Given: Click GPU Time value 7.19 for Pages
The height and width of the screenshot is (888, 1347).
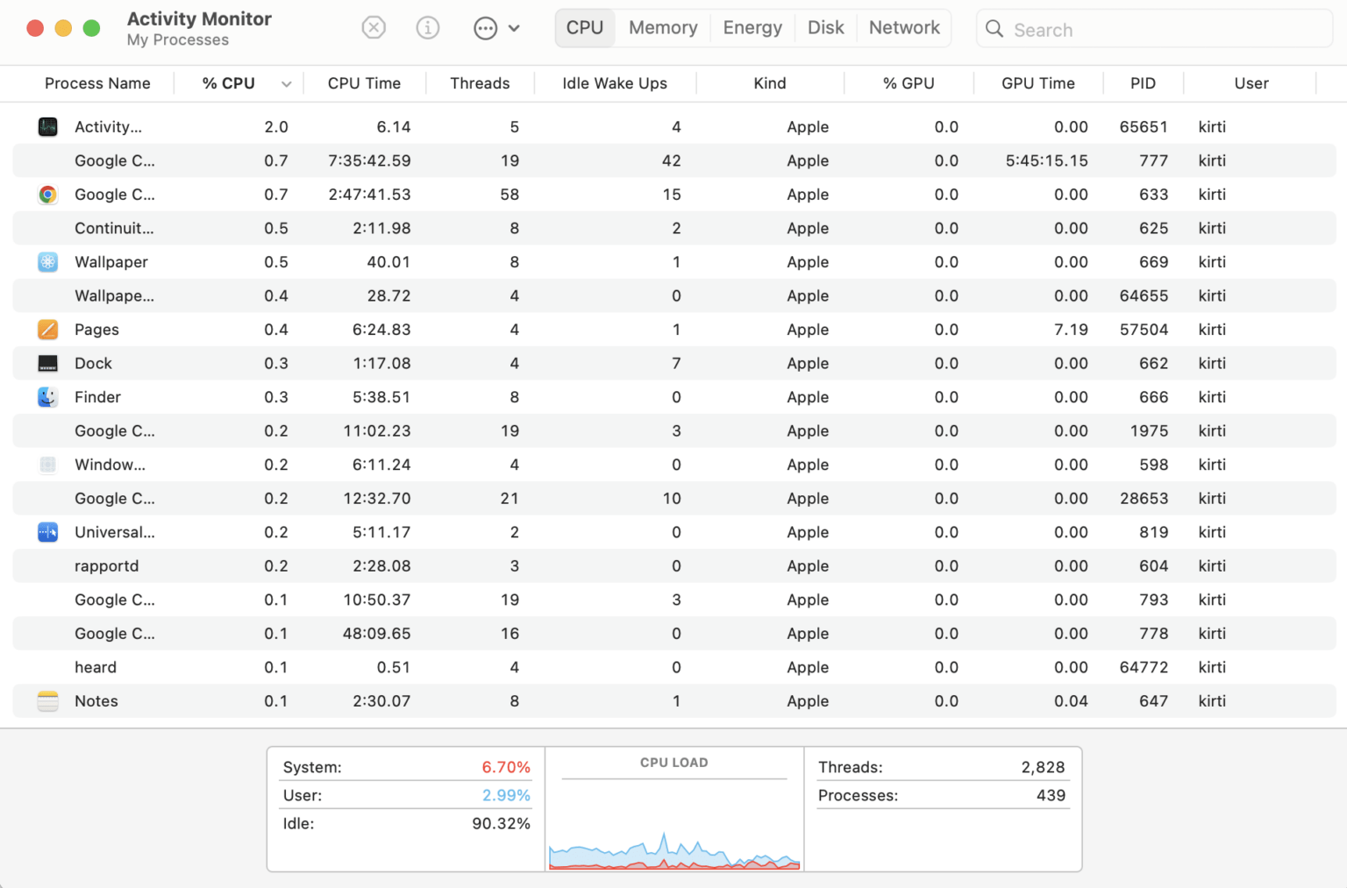Looking at the screenshot, I should 1071,330.
